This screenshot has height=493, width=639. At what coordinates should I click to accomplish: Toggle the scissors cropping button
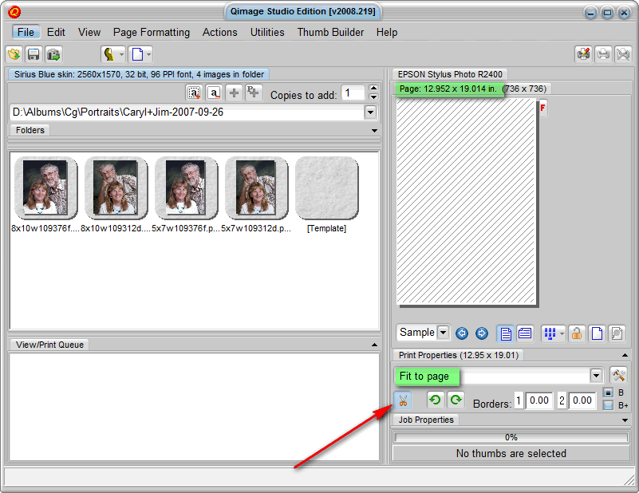[403, 400]
